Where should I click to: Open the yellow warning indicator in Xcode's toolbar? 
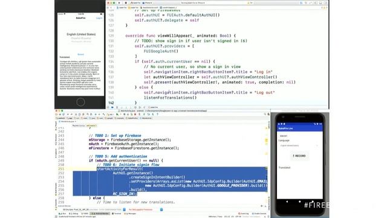[250, 2]
